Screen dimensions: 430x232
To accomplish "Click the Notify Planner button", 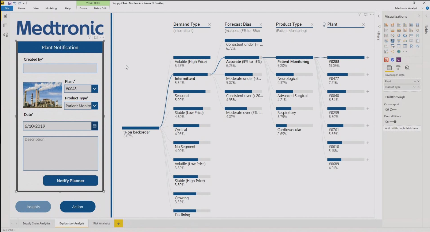I will pos(71,181).
